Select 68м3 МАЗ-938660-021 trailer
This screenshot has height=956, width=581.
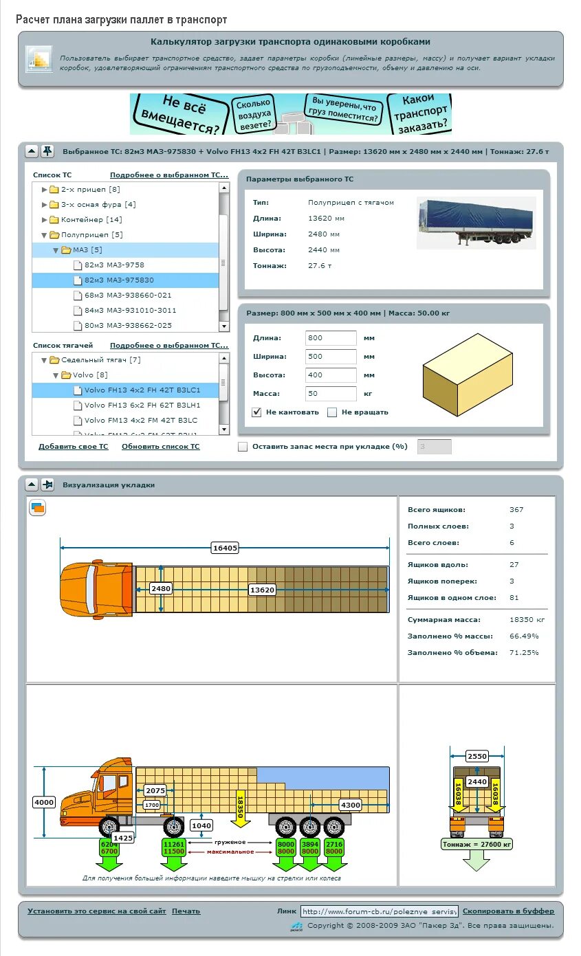pos(125,296)
